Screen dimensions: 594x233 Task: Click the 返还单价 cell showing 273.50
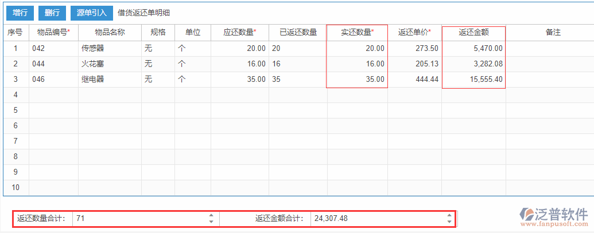414,49
